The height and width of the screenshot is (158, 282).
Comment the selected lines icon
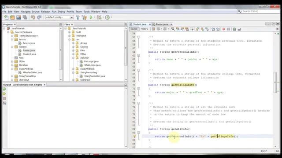[x=234, y=29]
